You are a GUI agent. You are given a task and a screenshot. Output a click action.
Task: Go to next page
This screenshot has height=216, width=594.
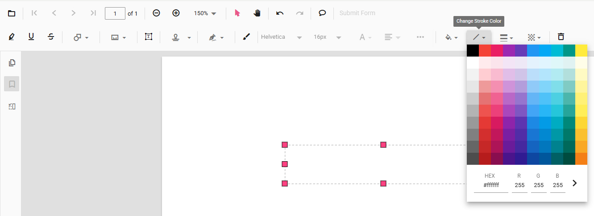pyautogui.click(x=74, y=13)
